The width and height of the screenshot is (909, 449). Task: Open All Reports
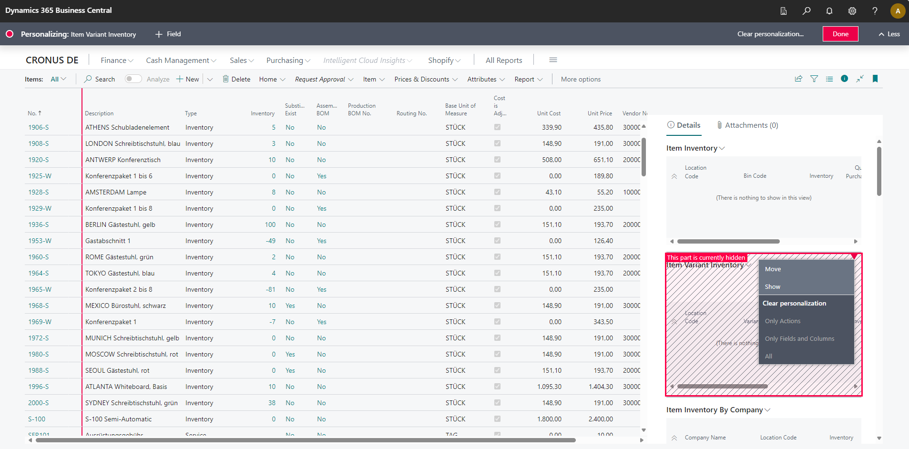tap(504, 61)
